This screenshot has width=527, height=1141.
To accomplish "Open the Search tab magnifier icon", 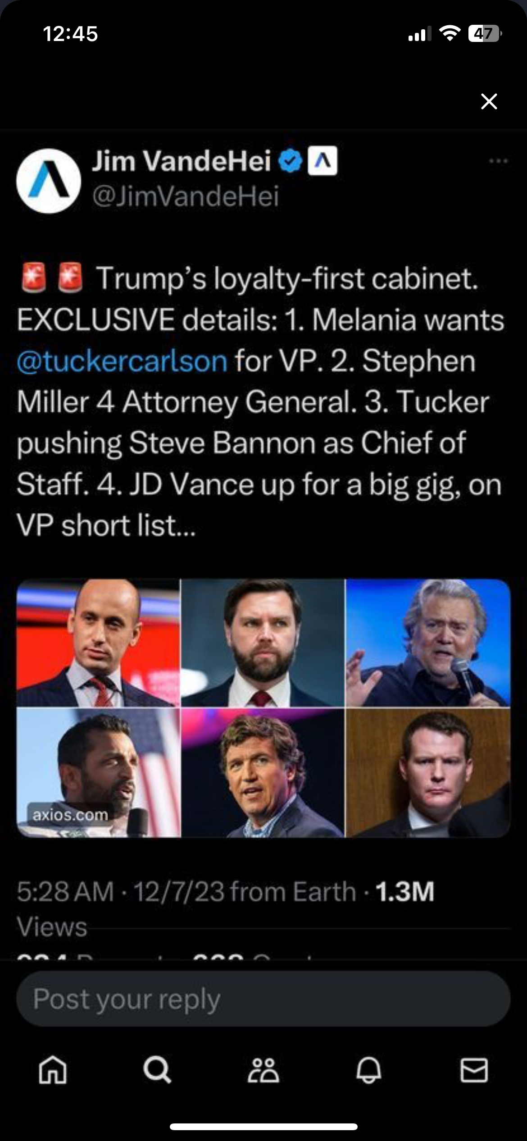I will coord(157,1070).
